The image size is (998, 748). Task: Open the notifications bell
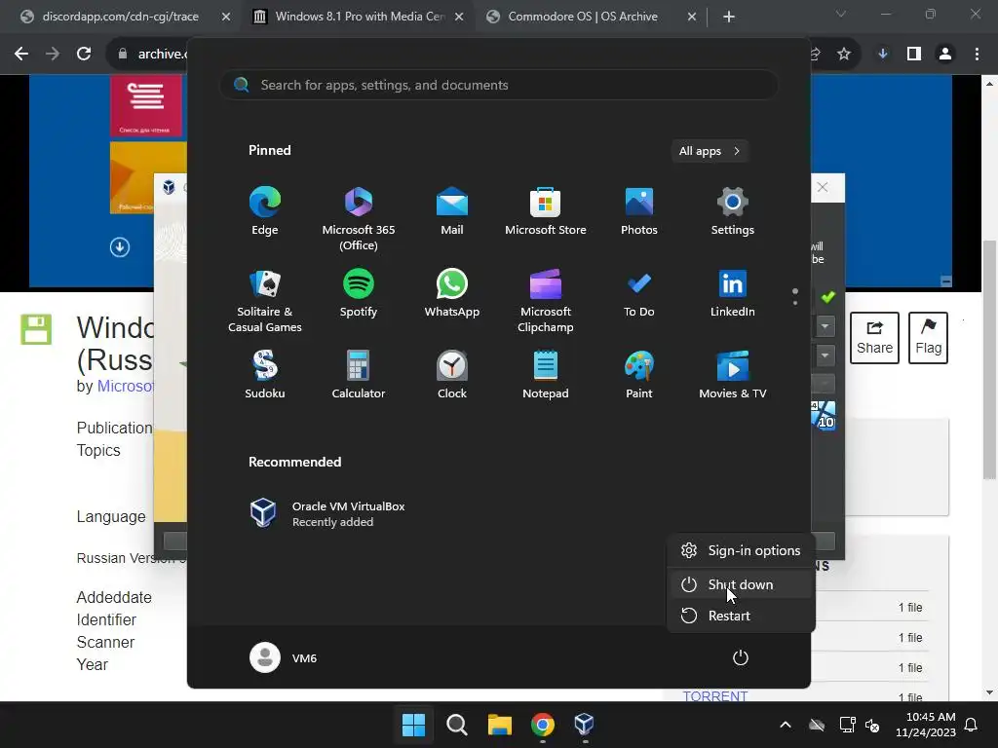[972, 725]
